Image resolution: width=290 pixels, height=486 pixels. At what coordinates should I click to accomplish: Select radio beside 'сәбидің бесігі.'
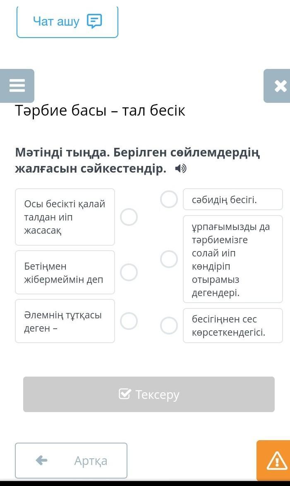point(169,199)
